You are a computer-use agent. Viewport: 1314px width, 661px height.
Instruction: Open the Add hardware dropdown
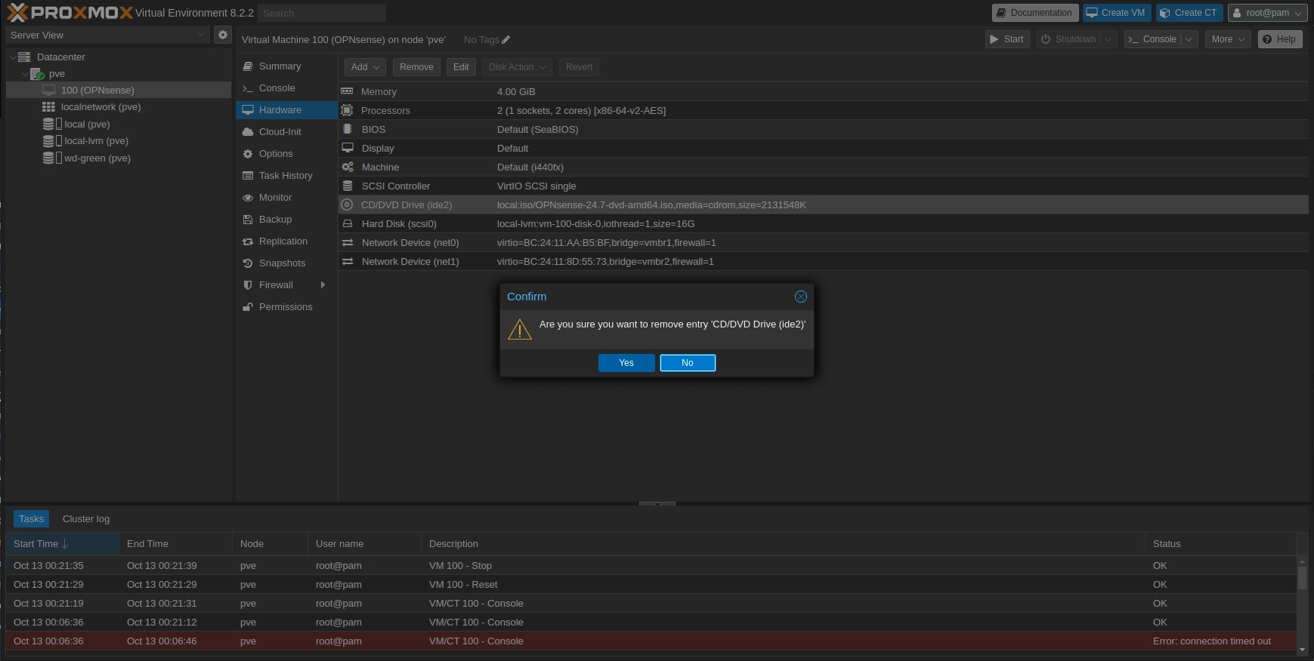click(x=366, y=67)
